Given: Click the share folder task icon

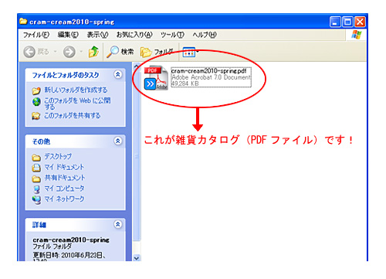Looking at the screenshot, I should coord(36,116).
